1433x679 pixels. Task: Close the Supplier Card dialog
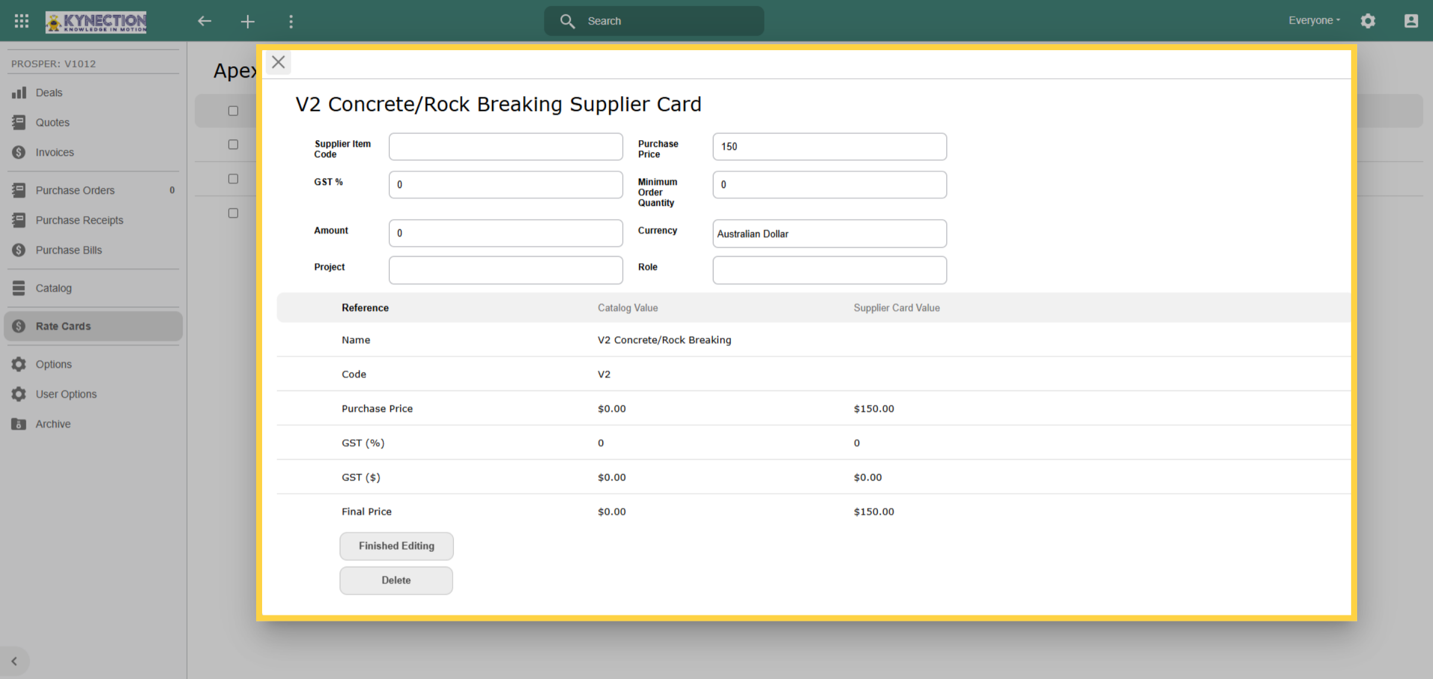[x=278, y=62]
